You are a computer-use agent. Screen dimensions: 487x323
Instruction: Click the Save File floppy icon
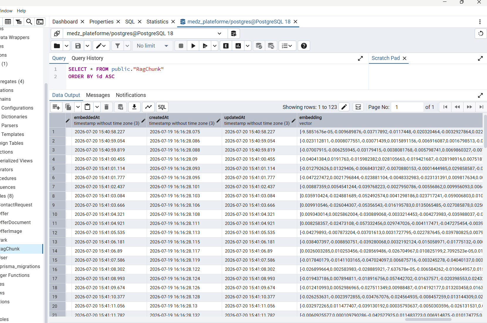(x=78, y=46)
